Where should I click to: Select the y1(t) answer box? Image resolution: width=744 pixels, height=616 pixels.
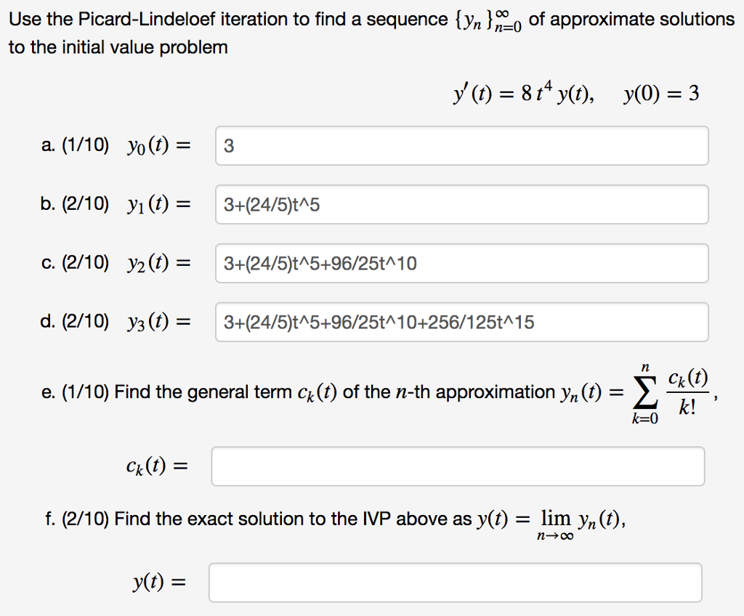click(461, 205)
